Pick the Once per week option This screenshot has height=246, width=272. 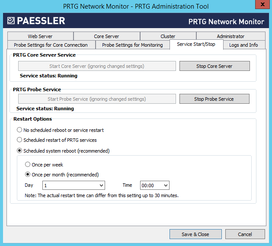coord(28,165)
